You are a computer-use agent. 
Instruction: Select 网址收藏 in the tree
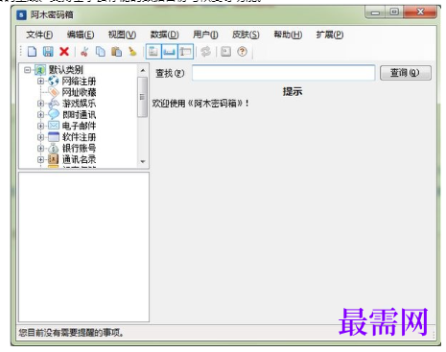pyautogui.click(x=79, y=92)
